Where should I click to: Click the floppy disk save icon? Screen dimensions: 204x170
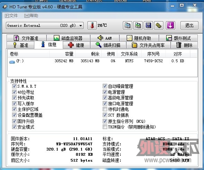(148, 25)
